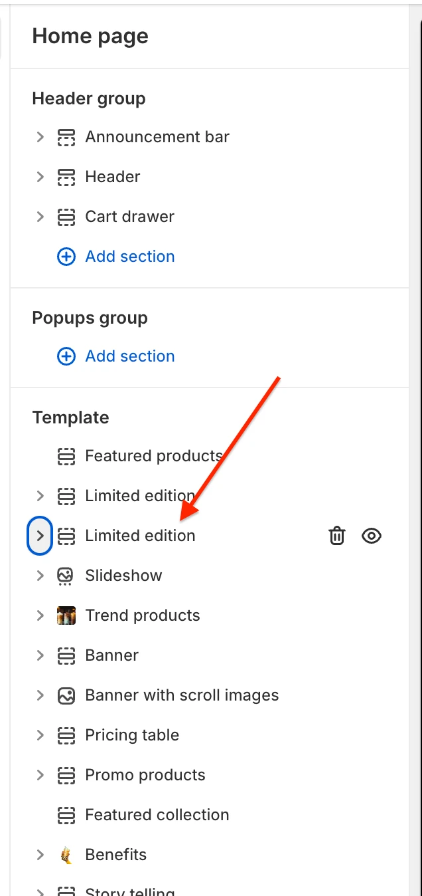Click the Header section icon
This screenshot has width=422, height=896.
(66, 177)
